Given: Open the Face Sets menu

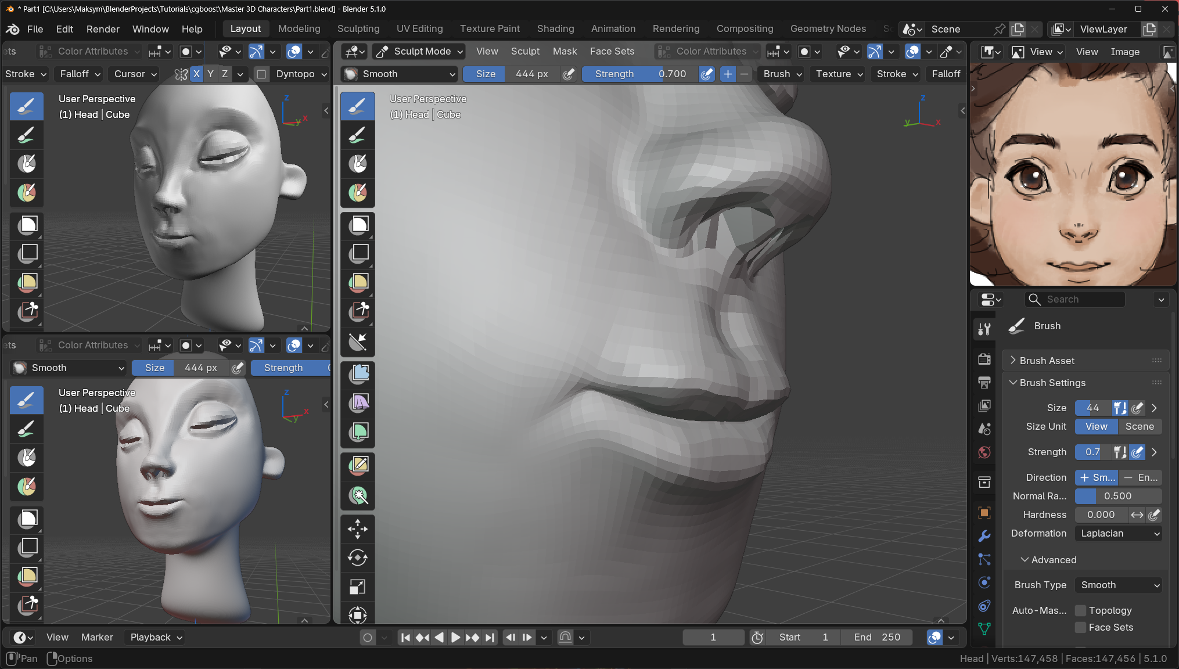Looking at the screenshot, I should click(x=612, y=51).
